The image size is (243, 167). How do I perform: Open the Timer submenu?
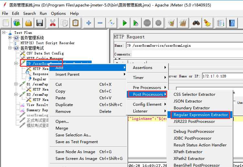click(147, 78)
